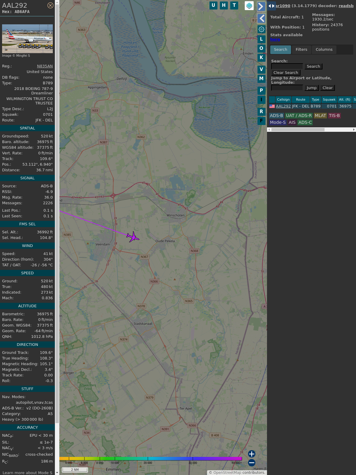Viewport: 356px width, 475px height.
Task: Toggle the L labels button
Action: (261, 39)
